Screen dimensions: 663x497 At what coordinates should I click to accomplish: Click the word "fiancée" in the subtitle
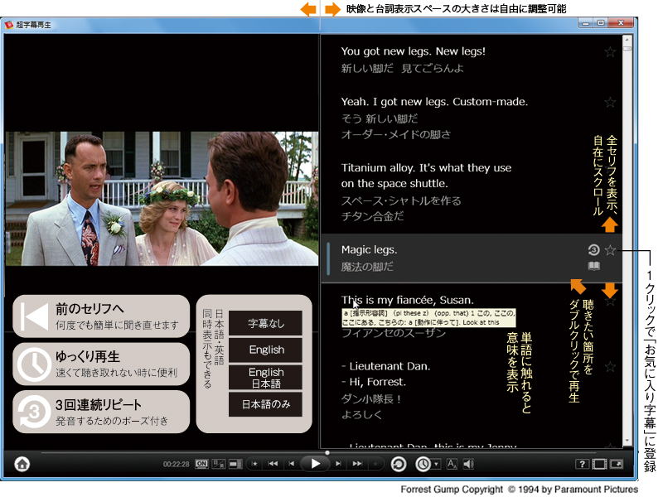pos(416,300)
